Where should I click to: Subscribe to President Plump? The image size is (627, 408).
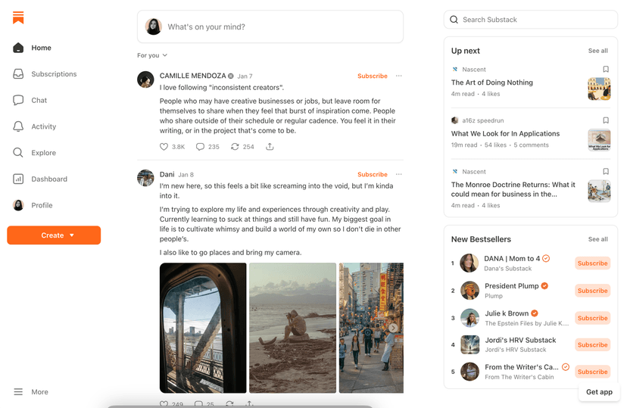tap(593, 291)
